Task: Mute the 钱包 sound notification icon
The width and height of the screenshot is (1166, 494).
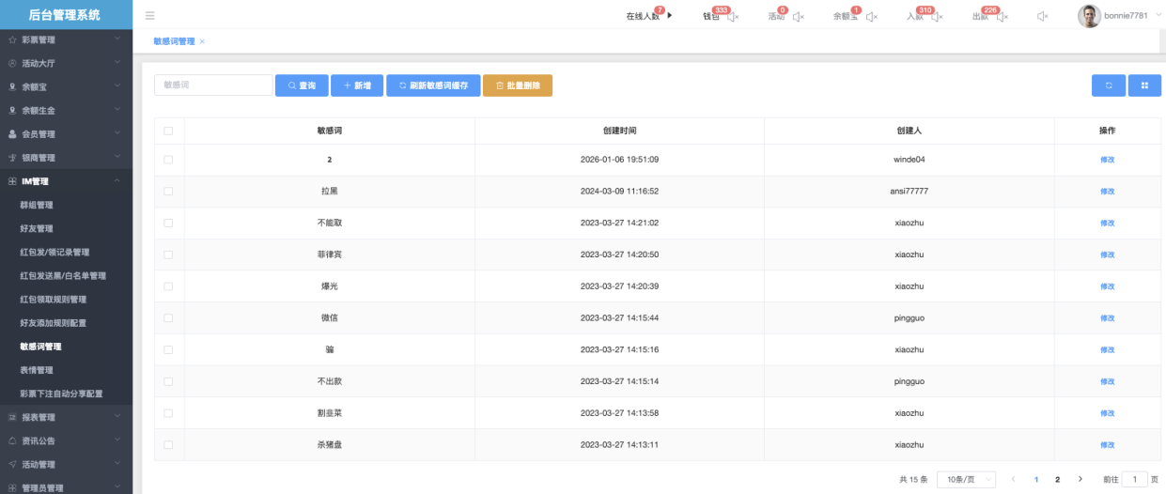Action: [734, 17]
